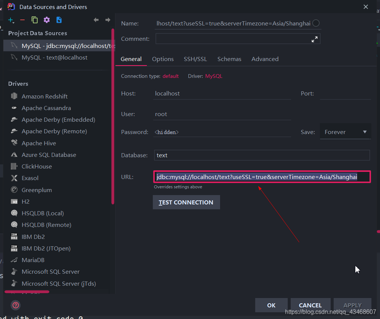
Task: Click the Port input field
Action: tap(345, 94)
